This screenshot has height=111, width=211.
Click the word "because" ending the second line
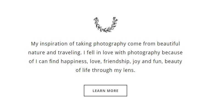pyautogui.click(x=172, y=53)
